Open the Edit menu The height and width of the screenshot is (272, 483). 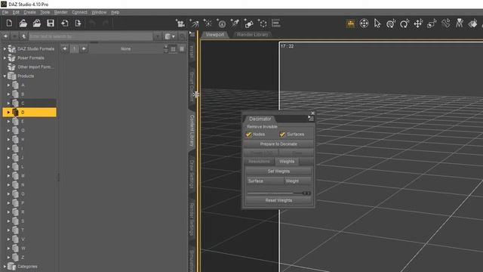[16, 12]
